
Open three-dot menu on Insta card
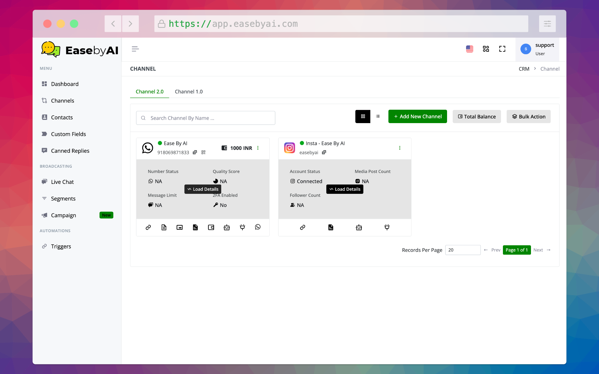pyautogui.click(x=400, y=148)
